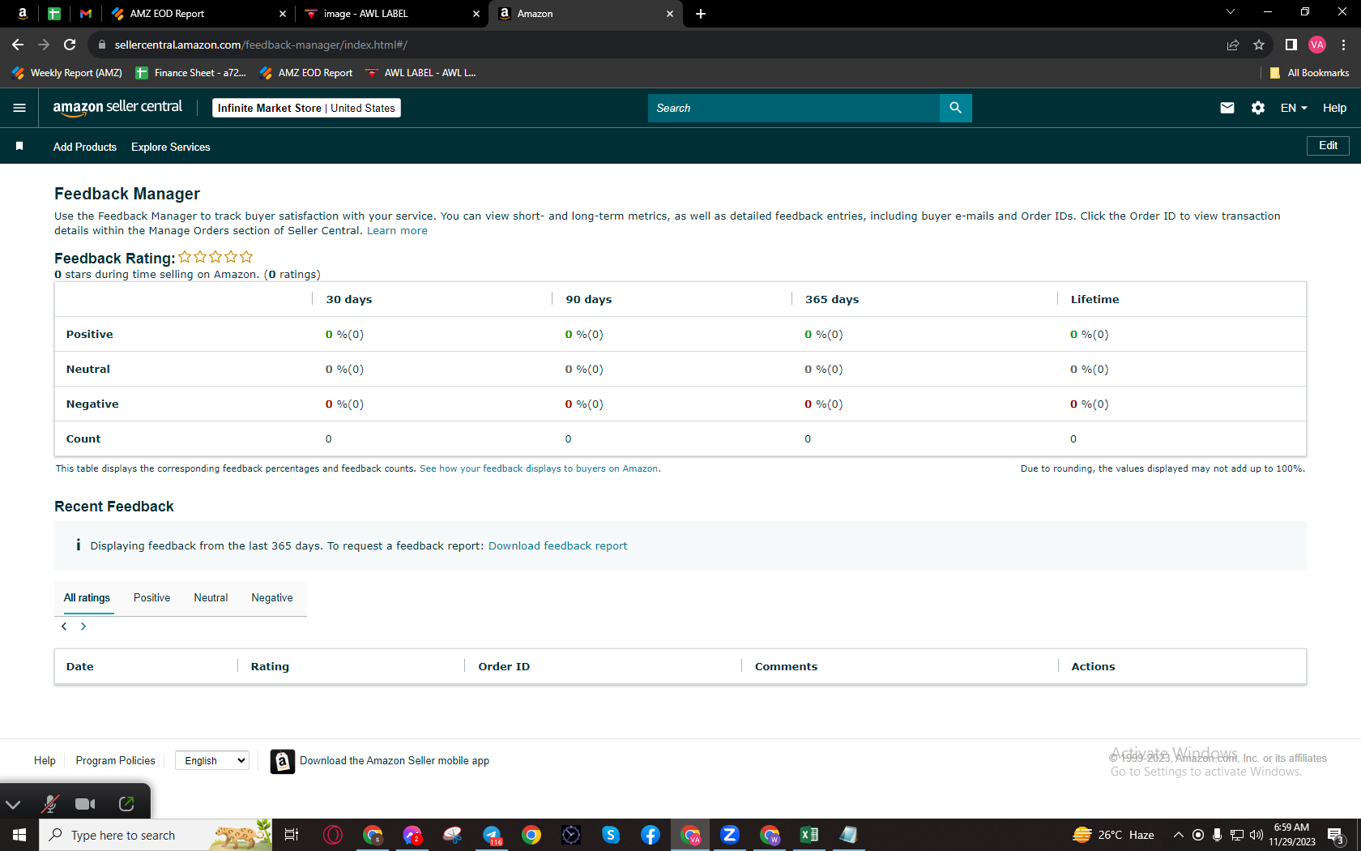Bookmark this page with star icon
Viewport: 1361px width, 851px height.
pyautogui.click(x=1259, y=45)
